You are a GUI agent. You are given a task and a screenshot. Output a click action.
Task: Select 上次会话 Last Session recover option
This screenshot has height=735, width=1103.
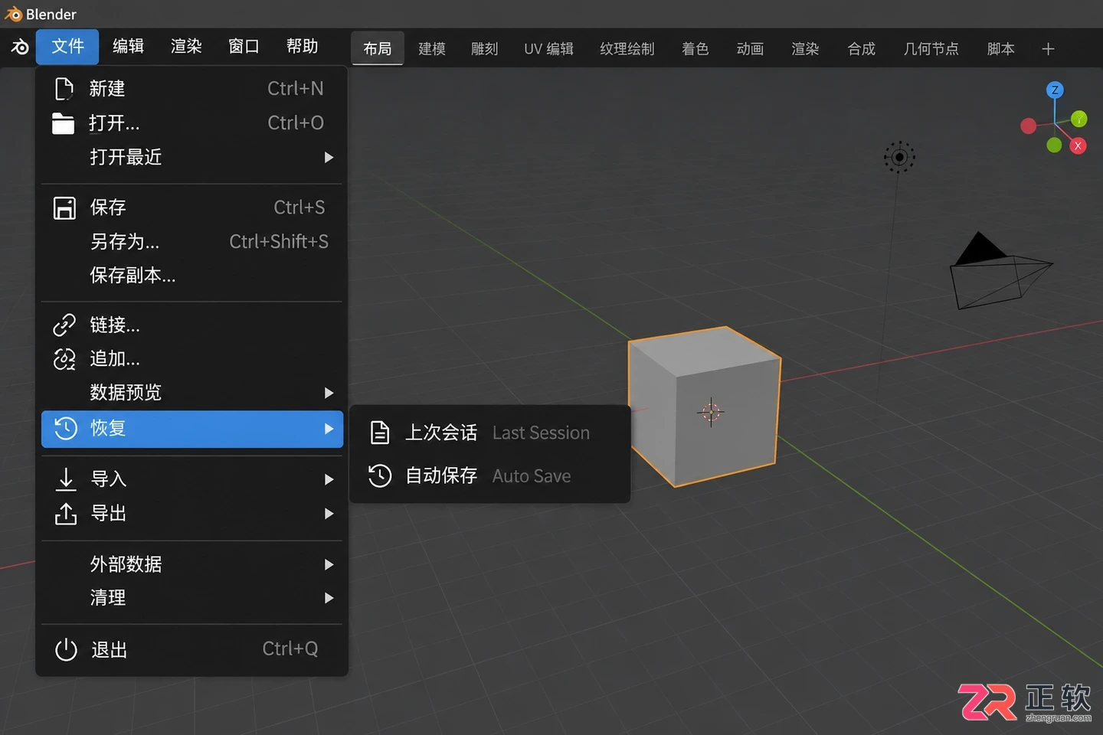point(490,433)
